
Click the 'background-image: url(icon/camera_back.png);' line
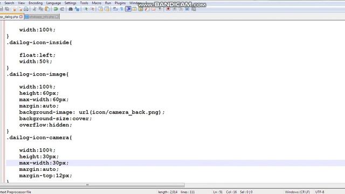[92, 113]
